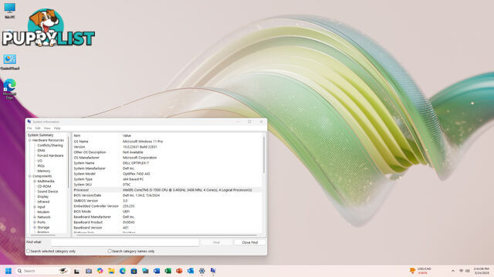Open Word from the taskbar
Screen dimensions: 494x277
157,271
